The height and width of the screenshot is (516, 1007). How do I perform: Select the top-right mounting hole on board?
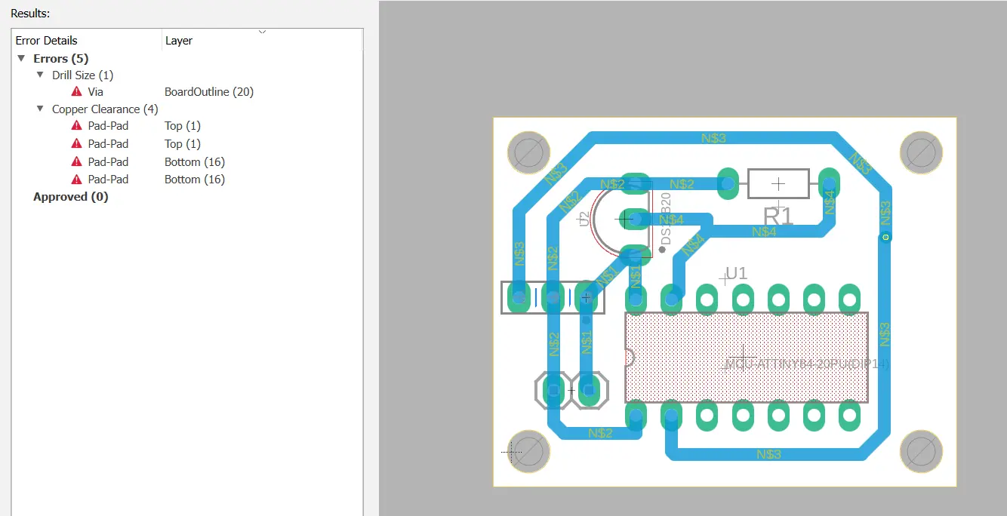pyautogui.click(x=922, y=152)
